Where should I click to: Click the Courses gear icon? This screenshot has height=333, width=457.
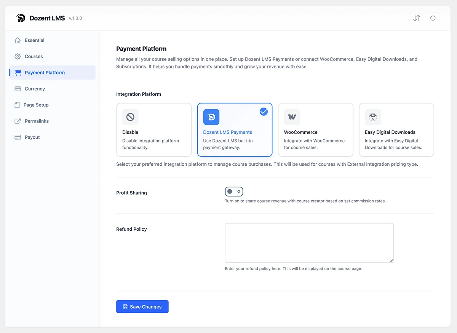[18, 56]
